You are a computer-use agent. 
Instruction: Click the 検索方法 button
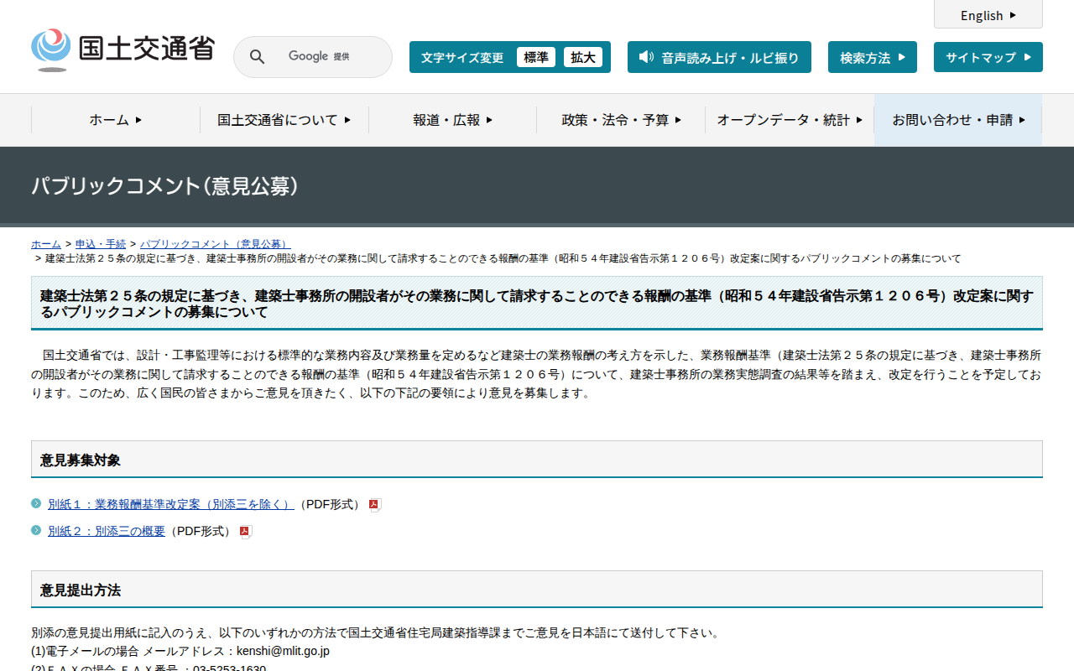point(872,57)
